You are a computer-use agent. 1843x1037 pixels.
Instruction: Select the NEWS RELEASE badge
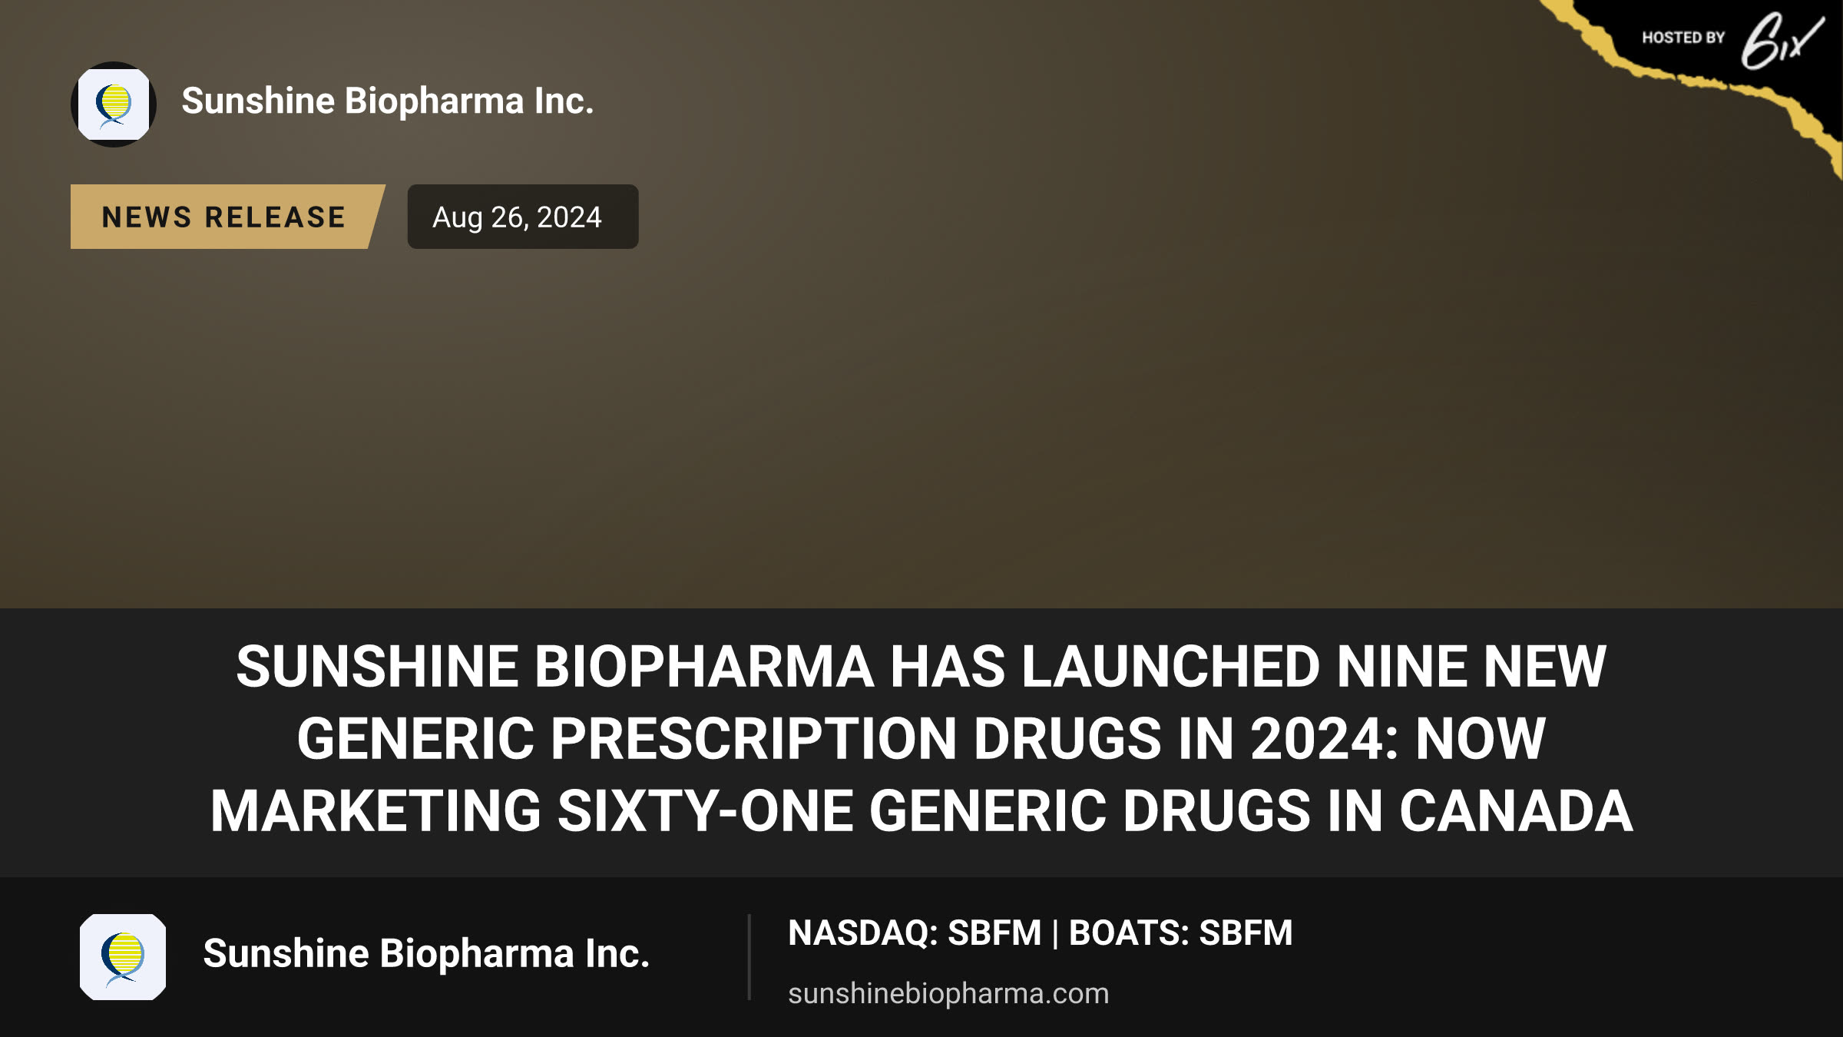click(x=227, y=217)
